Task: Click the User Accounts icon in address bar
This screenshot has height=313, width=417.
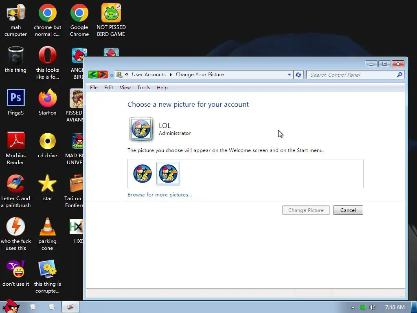Action: (x=119, y=75)
